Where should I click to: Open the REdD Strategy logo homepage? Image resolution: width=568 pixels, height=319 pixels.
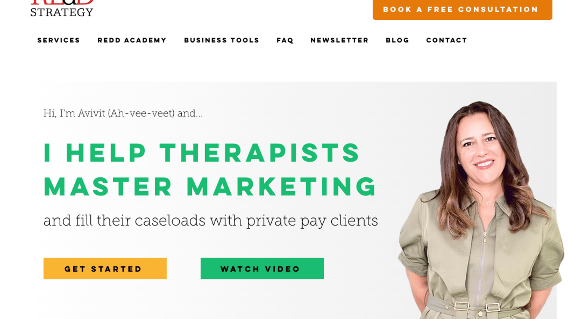[62, 8]
